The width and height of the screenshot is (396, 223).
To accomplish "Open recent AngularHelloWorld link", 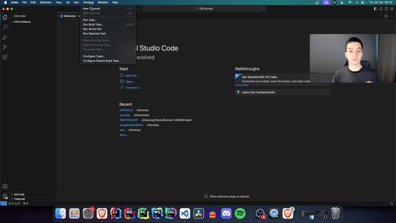I will 131,125.
